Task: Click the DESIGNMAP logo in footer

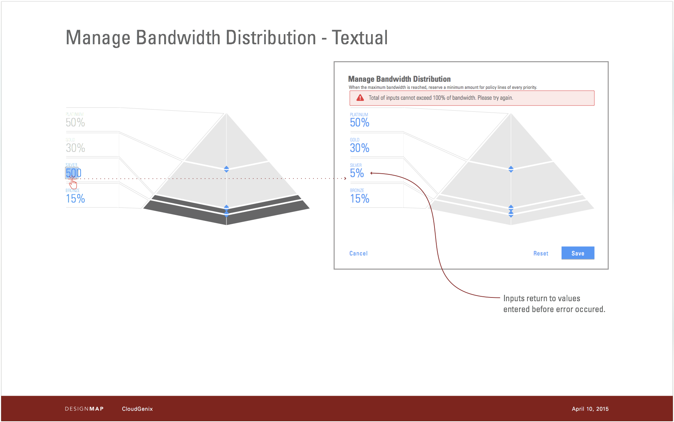Action: tap(84, 409)
